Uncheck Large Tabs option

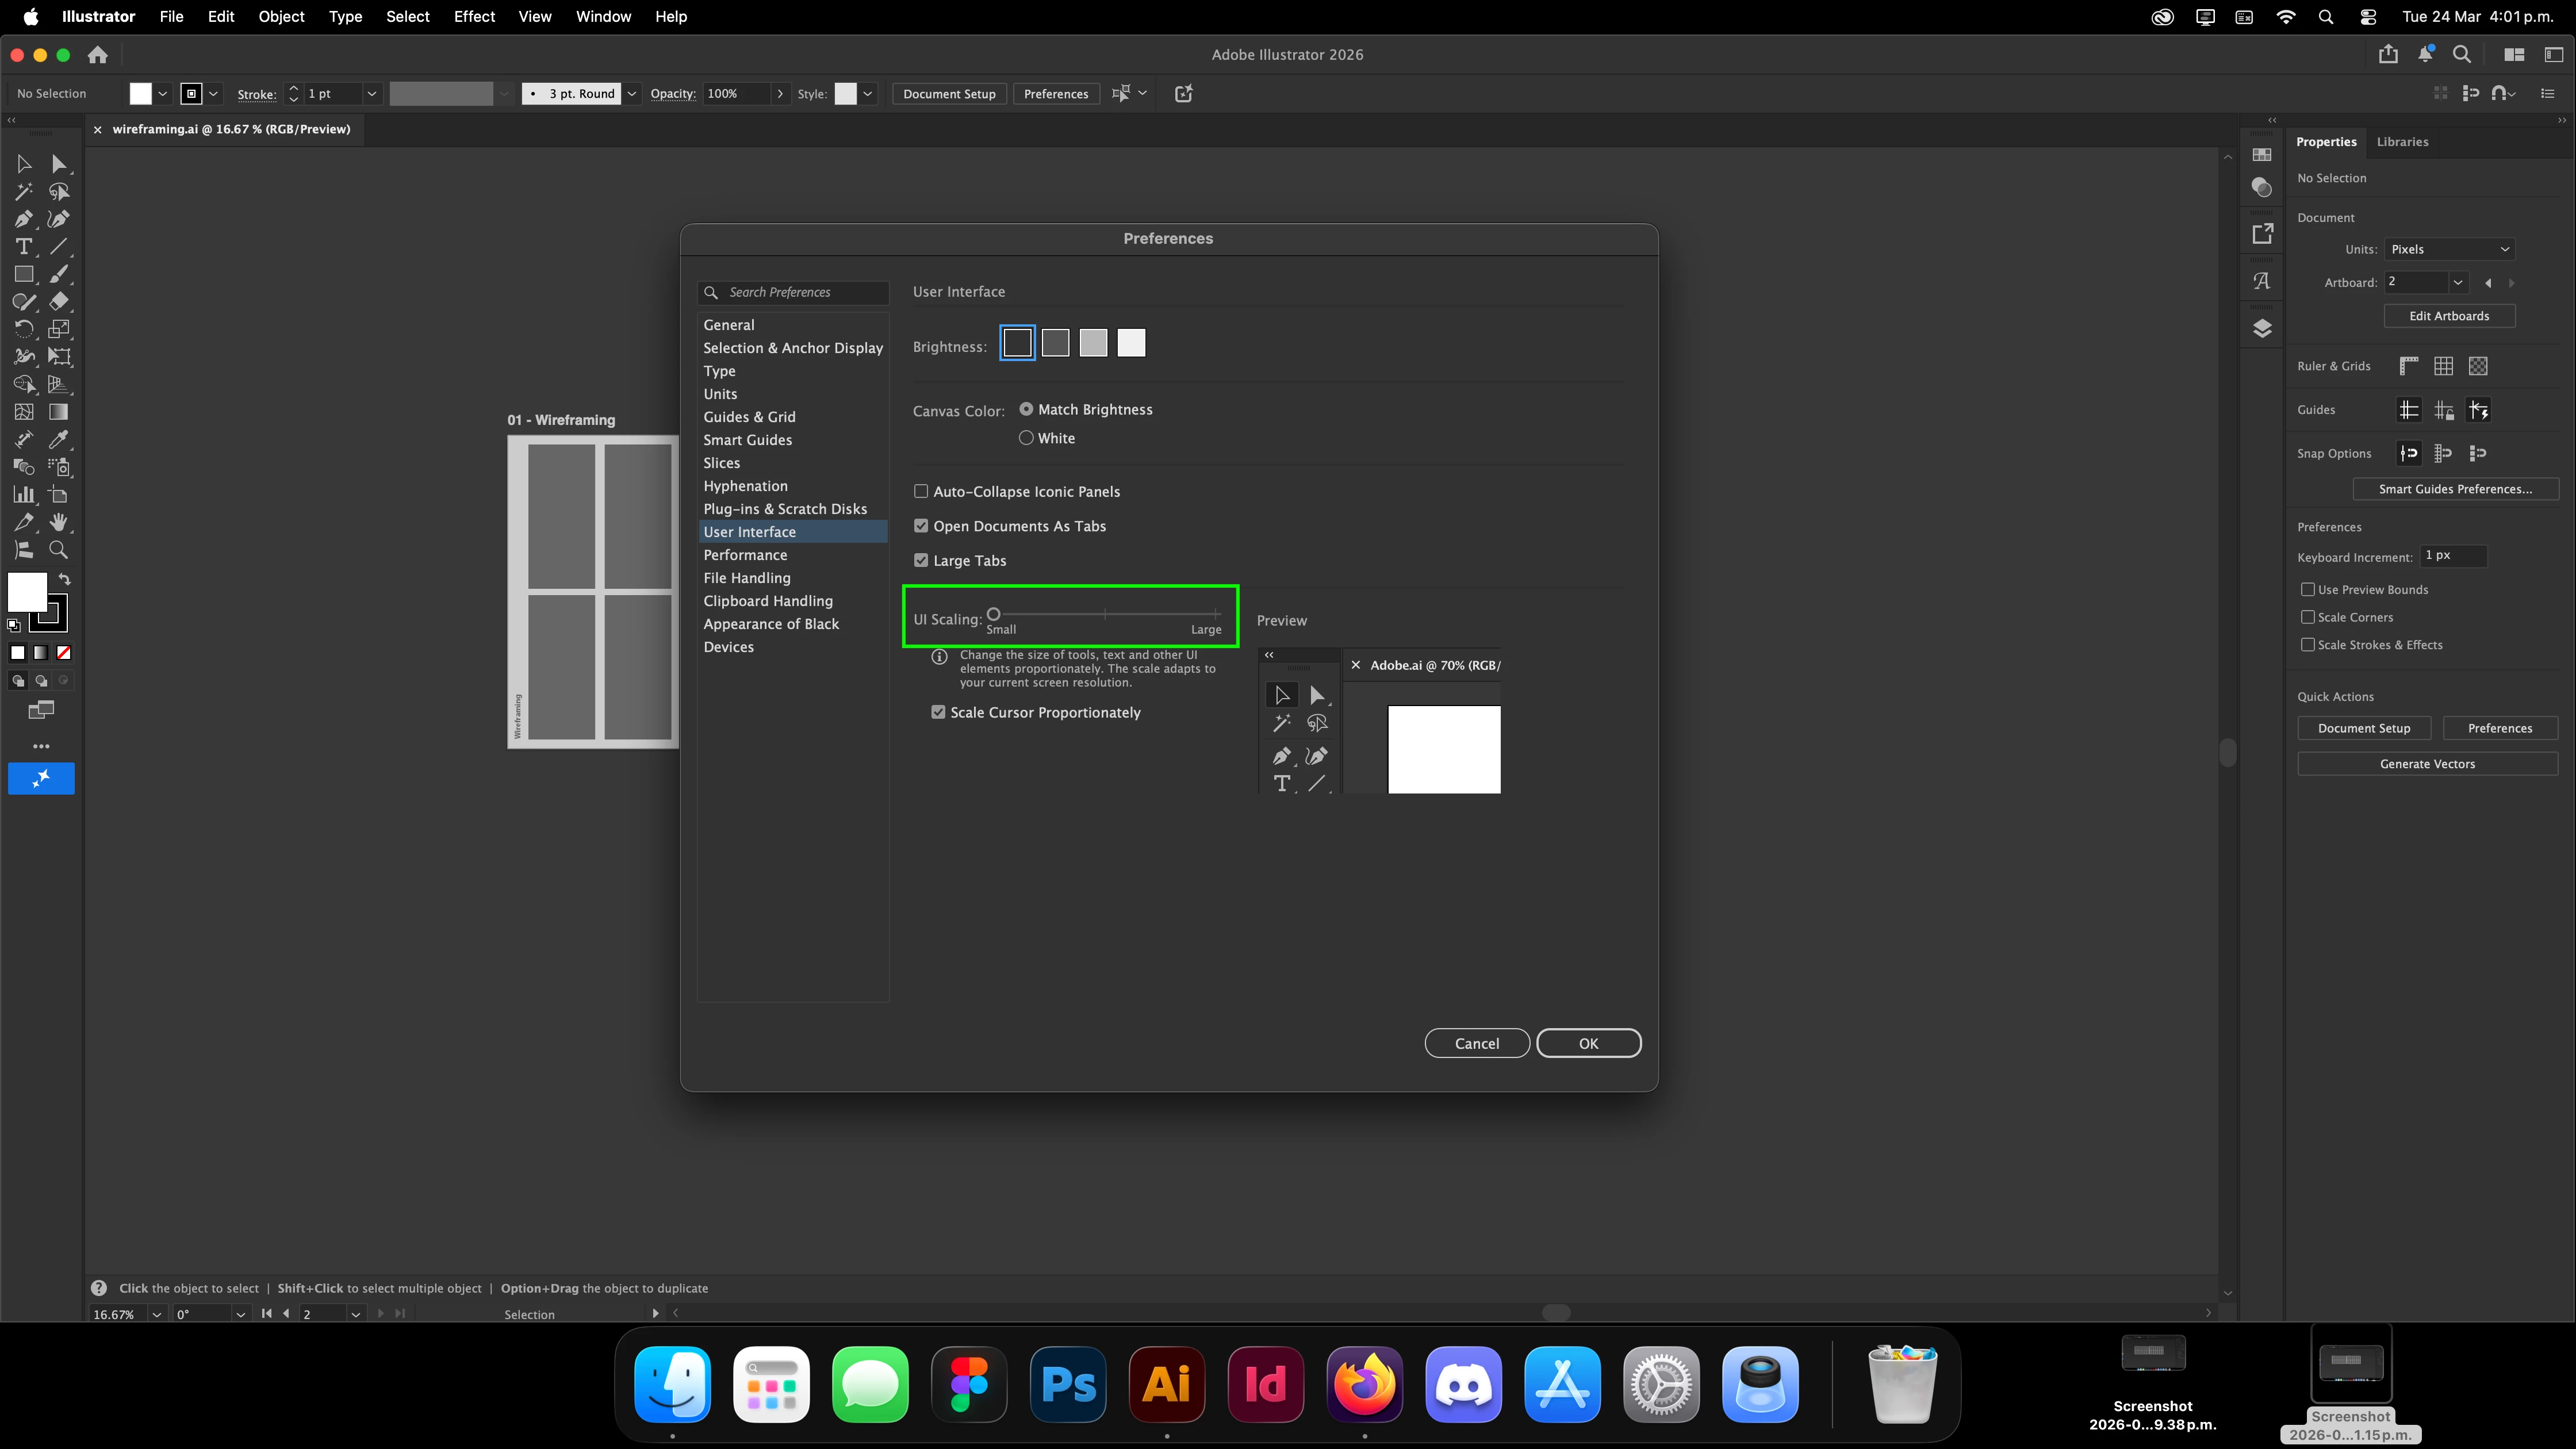pos(921,561)
